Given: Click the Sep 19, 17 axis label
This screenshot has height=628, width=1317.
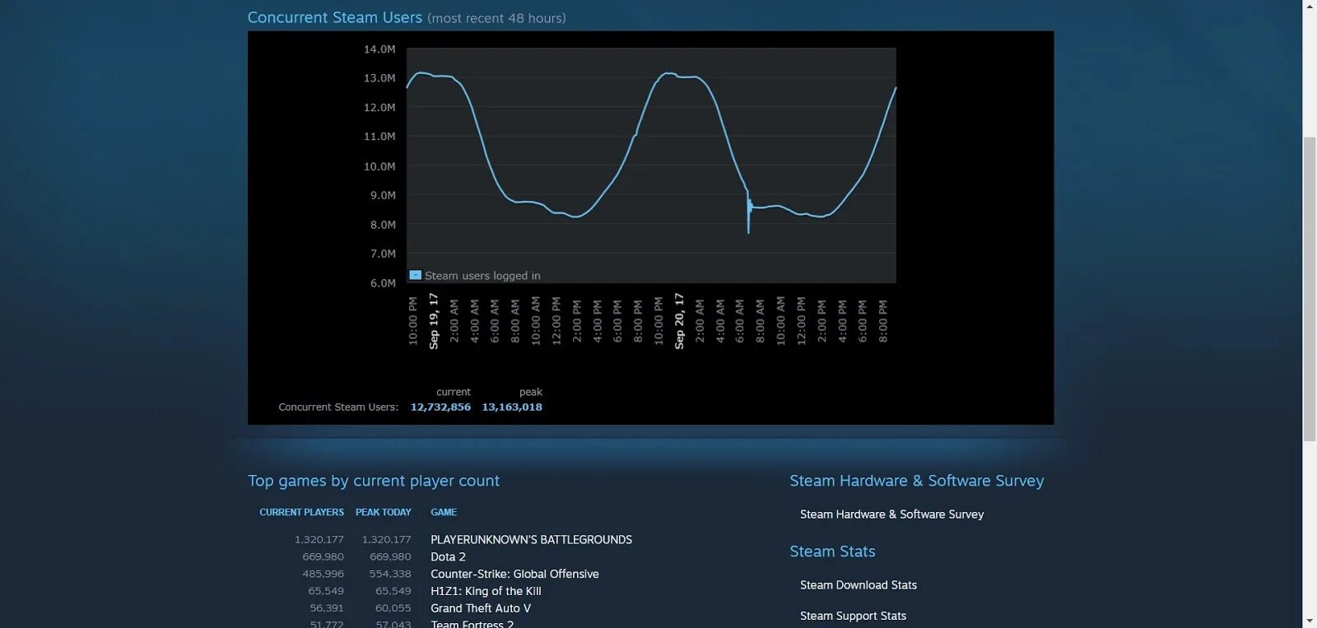Looking at the screenshot, I should click(434, 321).
